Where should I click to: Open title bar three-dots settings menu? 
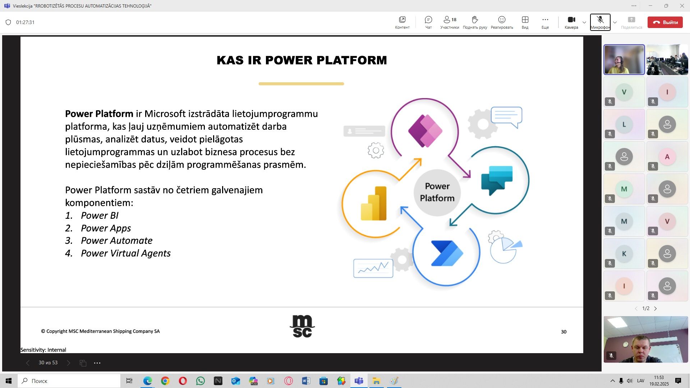[x=634, y=6]
